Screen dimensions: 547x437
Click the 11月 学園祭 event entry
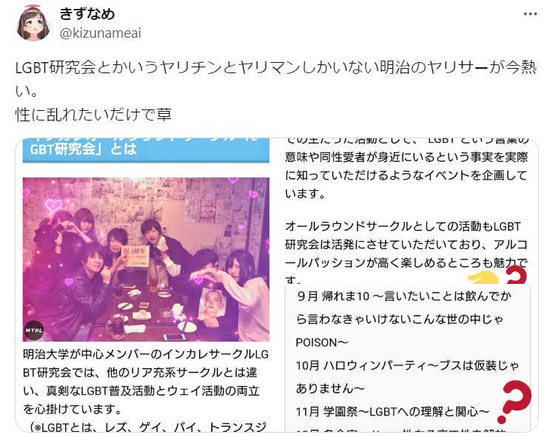pyautogui.click(x=392, y=412)
